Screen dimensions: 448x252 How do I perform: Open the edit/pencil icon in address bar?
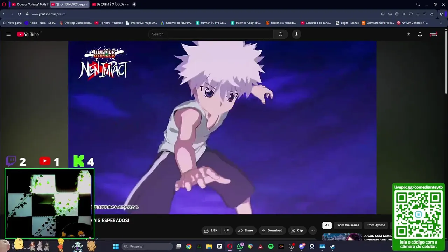pos(383,14)
